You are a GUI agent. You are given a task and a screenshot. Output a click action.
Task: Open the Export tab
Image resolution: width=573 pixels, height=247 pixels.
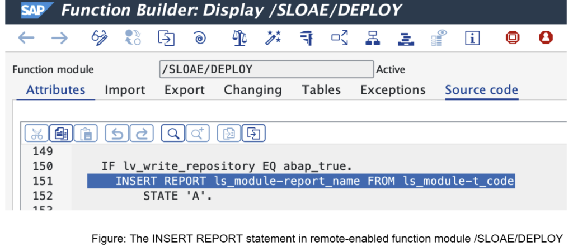[x=185, y=90]
